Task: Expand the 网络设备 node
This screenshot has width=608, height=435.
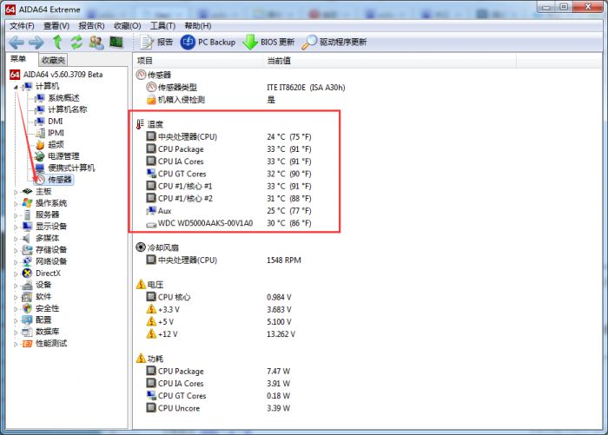Action: 16,262
